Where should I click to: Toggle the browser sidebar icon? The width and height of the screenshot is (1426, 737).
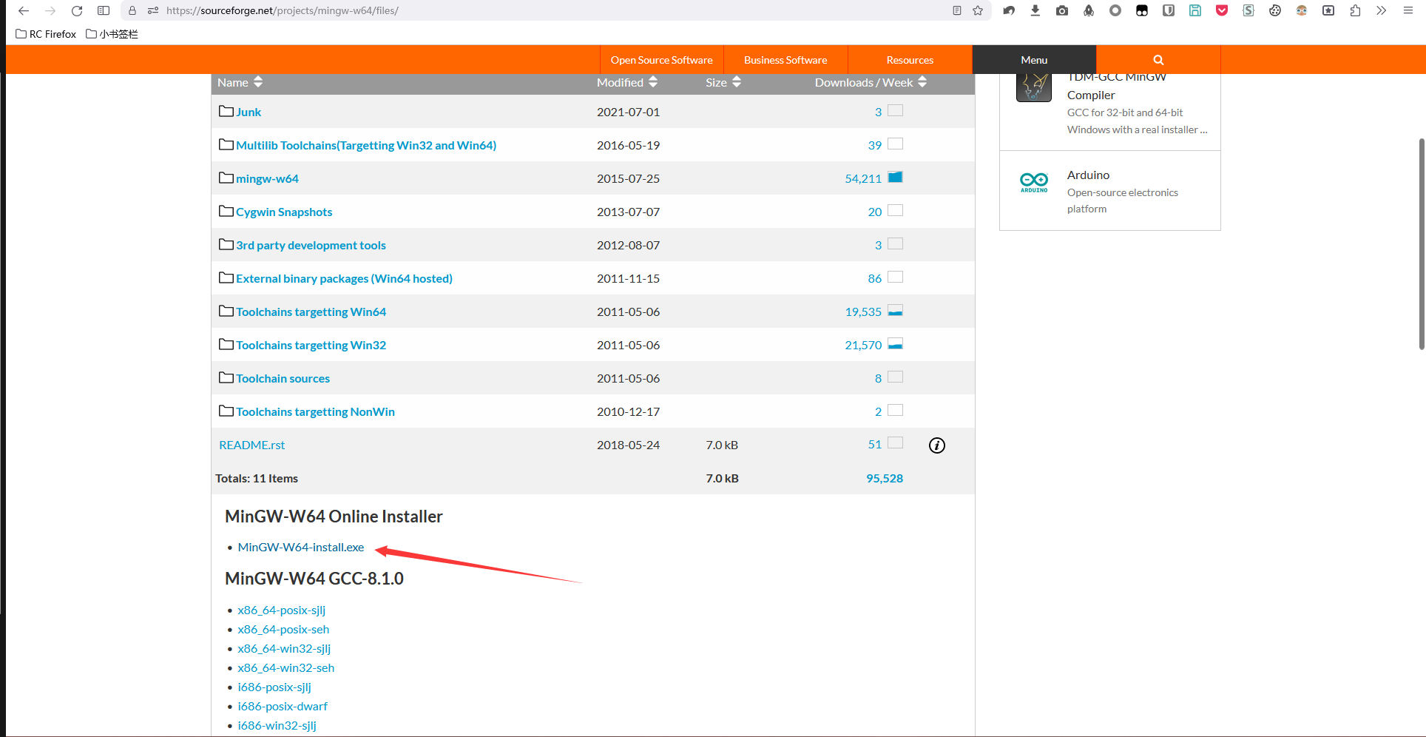click(x=104, y=10)
